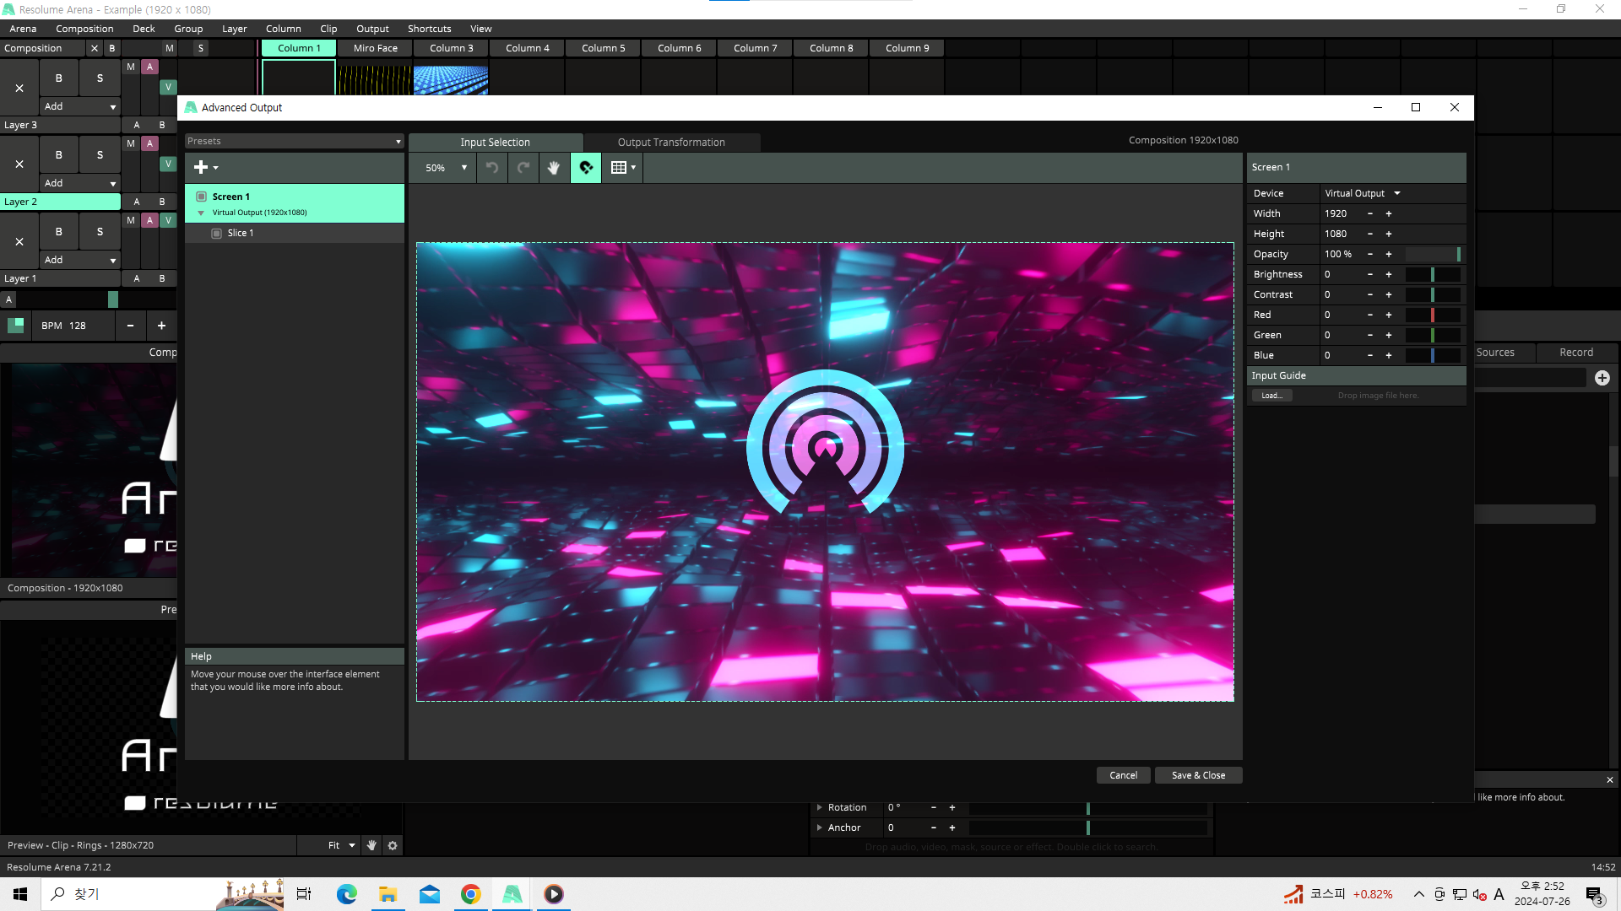Click the preview settings gear icon
Viewport: 1621px width, 911px height.
click(x=393, y=845)
